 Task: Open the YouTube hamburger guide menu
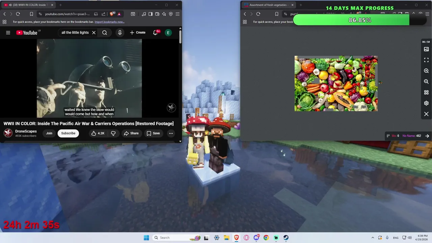(8, 33)
